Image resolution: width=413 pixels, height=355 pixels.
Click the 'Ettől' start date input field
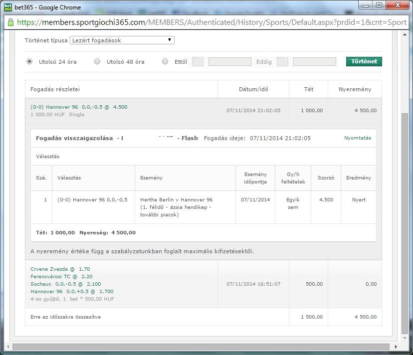click(229, 62)
